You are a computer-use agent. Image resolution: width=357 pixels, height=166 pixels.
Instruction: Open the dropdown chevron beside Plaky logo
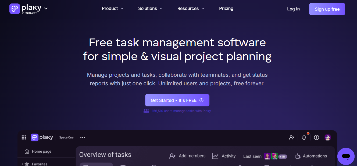click(46, 9)
